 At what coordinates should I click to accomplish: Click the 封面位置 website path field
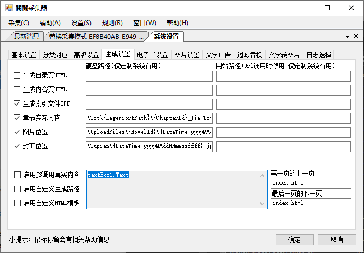(283, 147)
